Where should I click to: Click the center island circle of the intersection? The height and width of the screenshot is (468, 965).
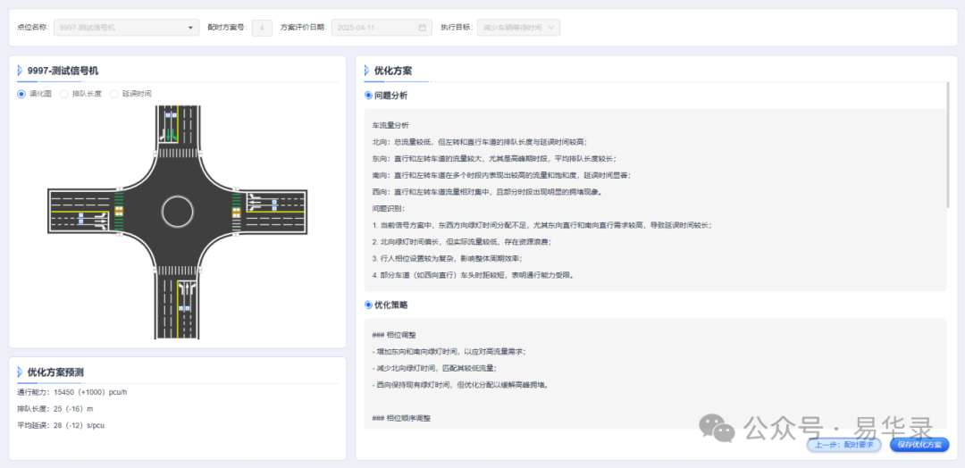178,211
